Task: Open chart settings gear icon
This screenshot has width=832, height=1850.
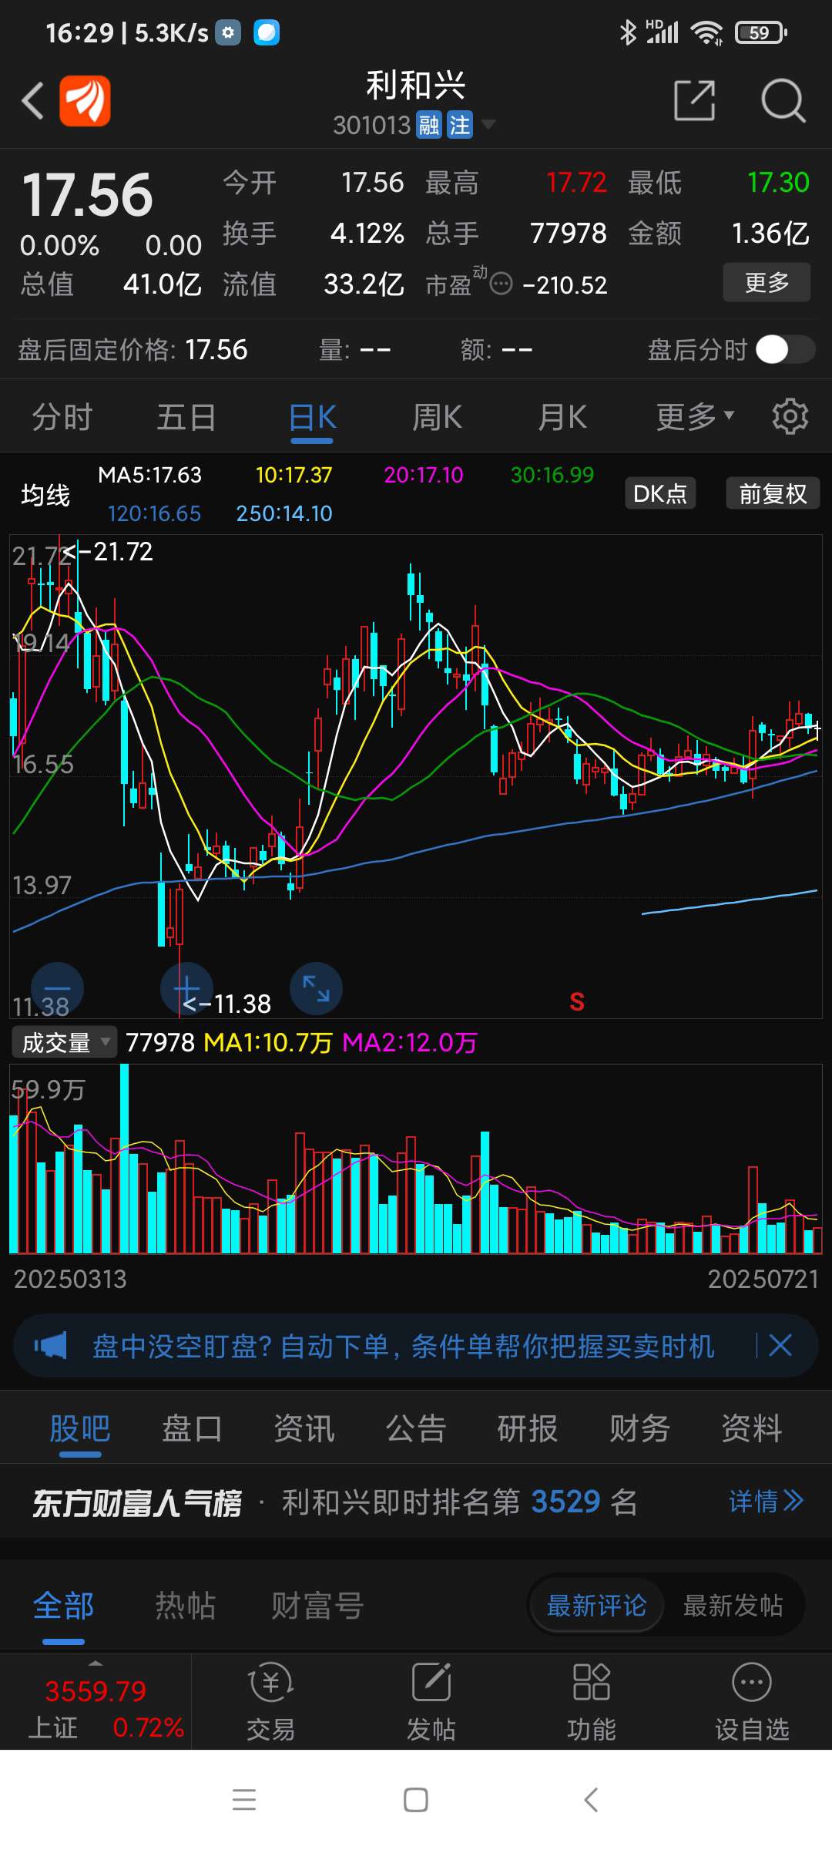Action: point(790,417)
